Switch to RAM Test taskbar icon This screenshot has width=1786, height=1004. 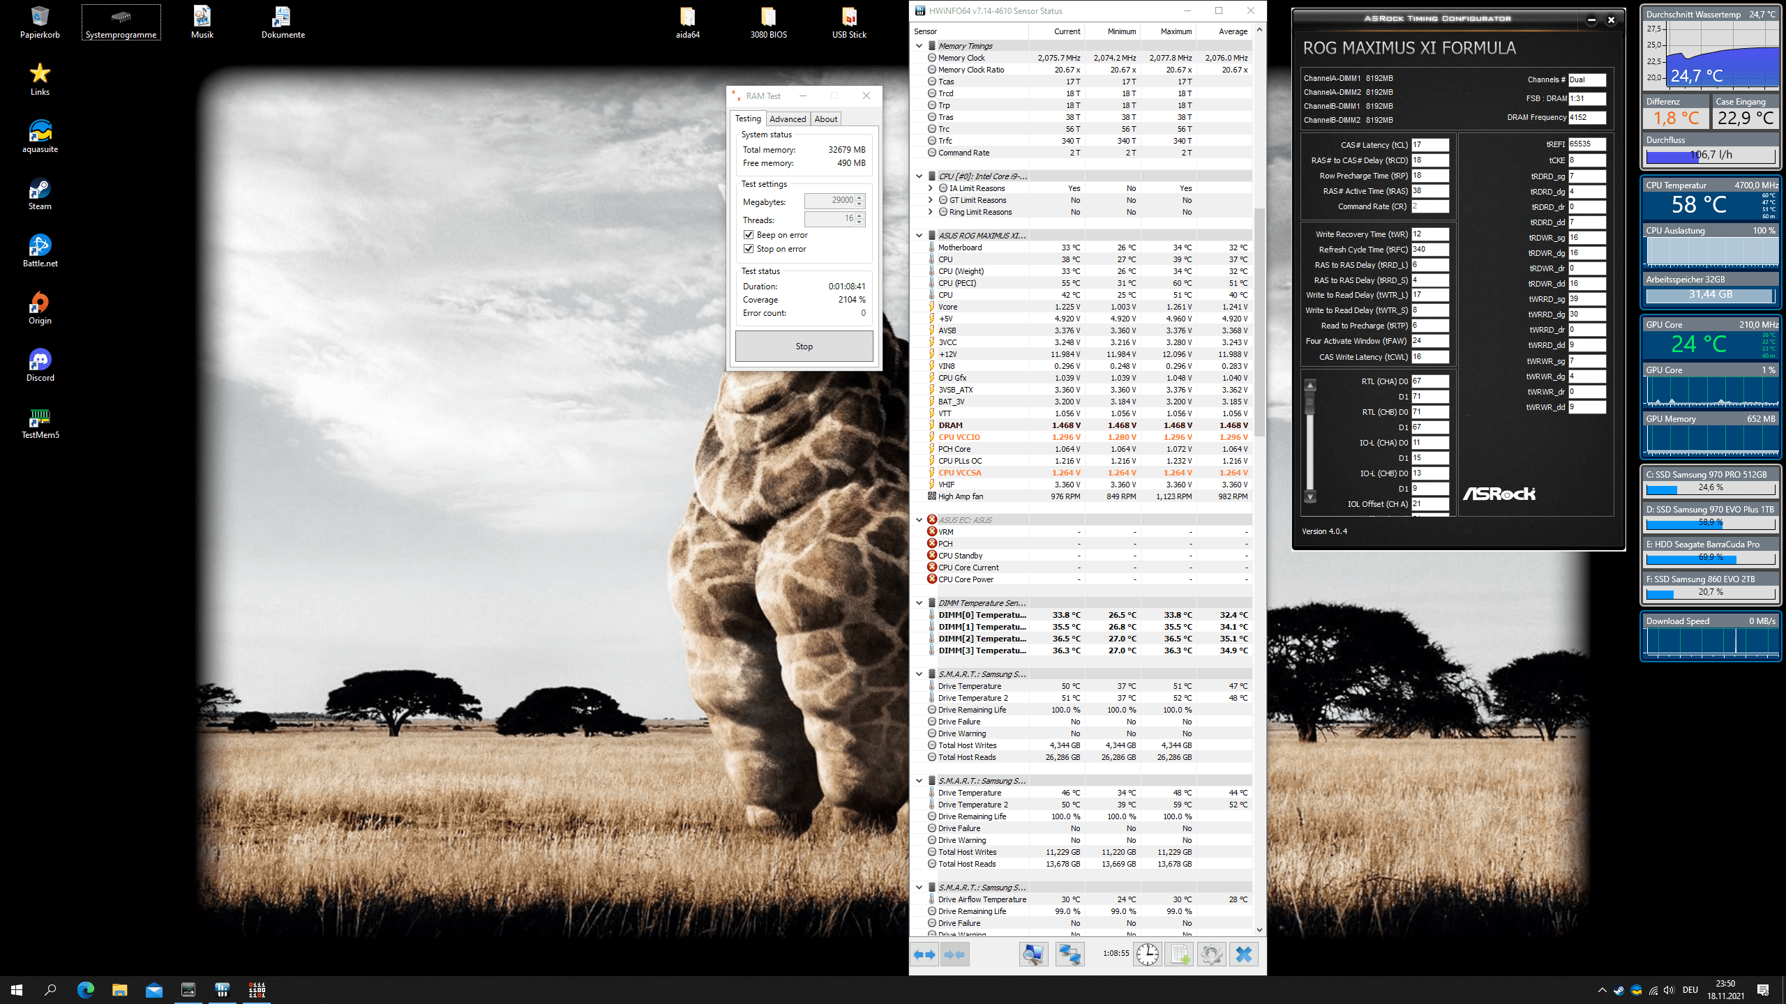click(257, 989)
